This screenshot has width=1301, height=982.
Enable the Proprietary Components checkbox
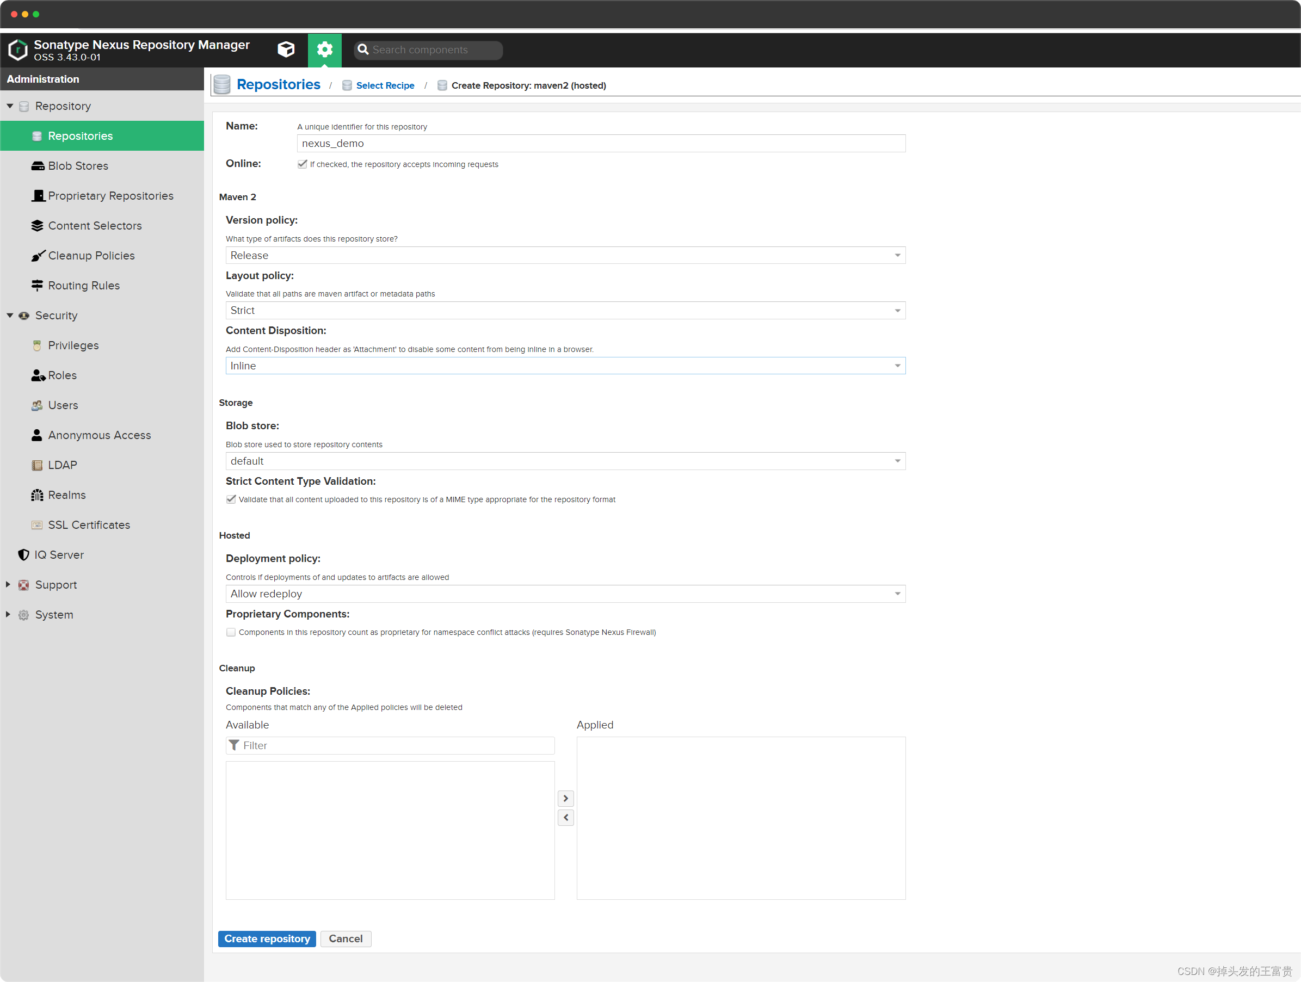[x=231, y=632]
